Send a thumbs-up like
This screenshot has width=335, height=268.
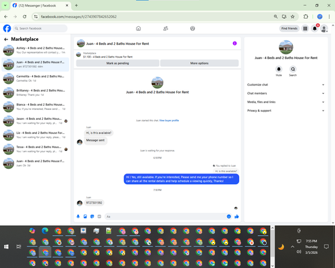(237, 216)
